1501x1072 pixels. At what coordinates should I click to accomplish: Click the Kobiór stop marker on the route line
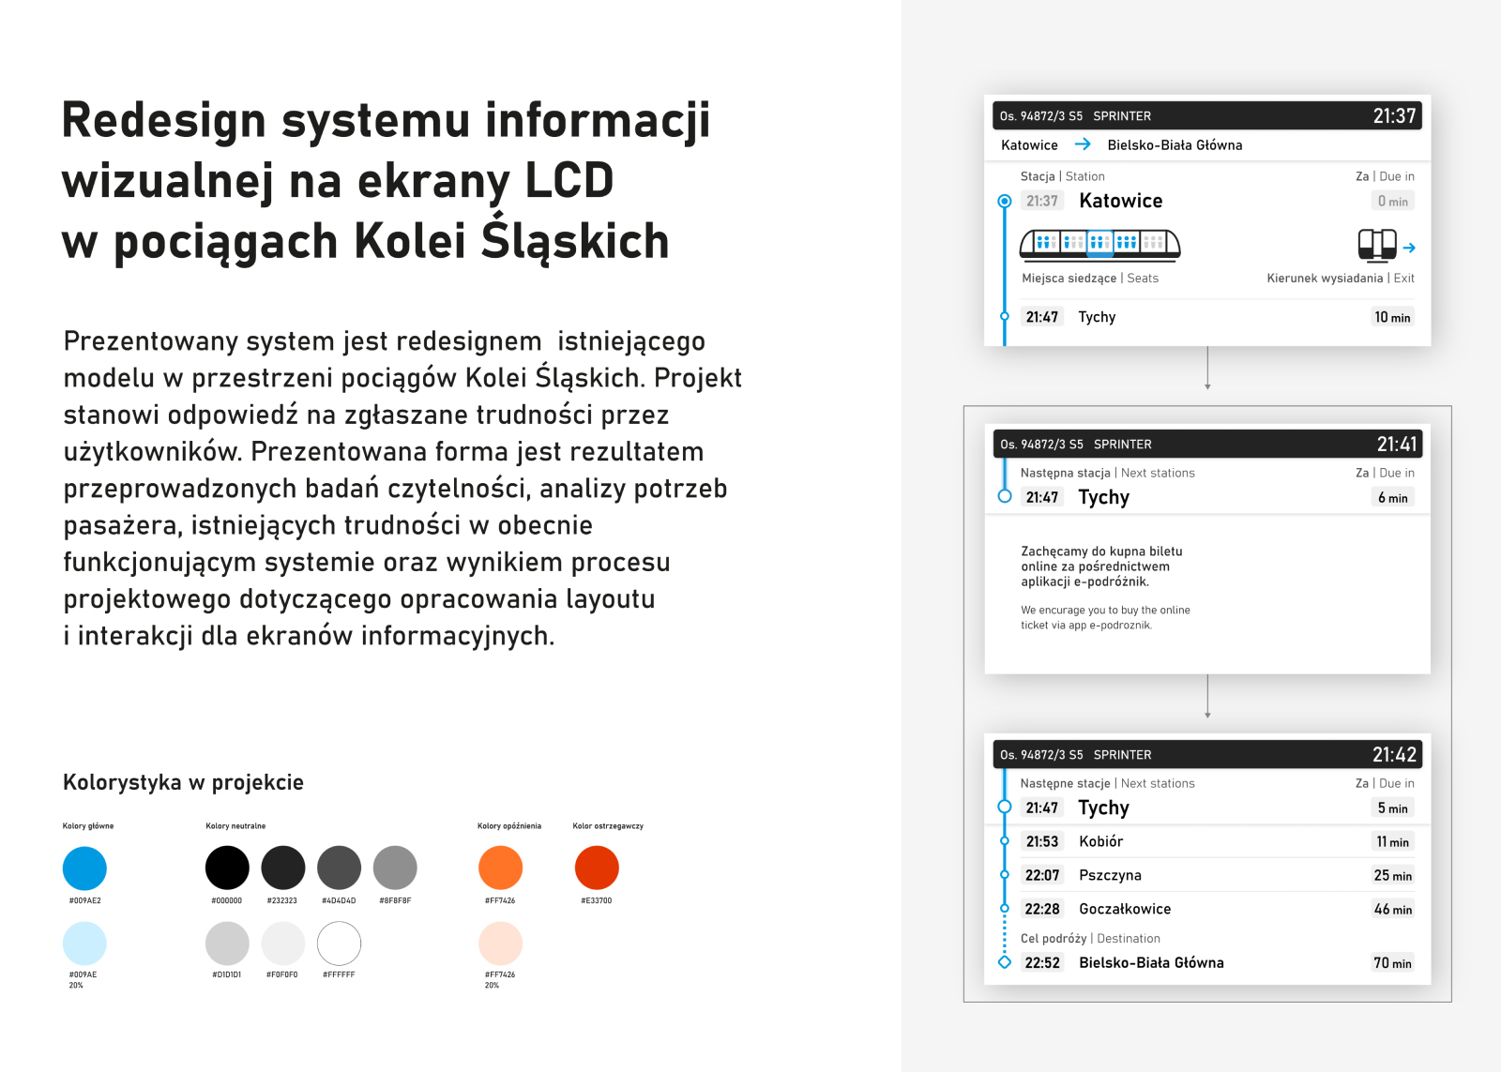[x=1005, y=841]
